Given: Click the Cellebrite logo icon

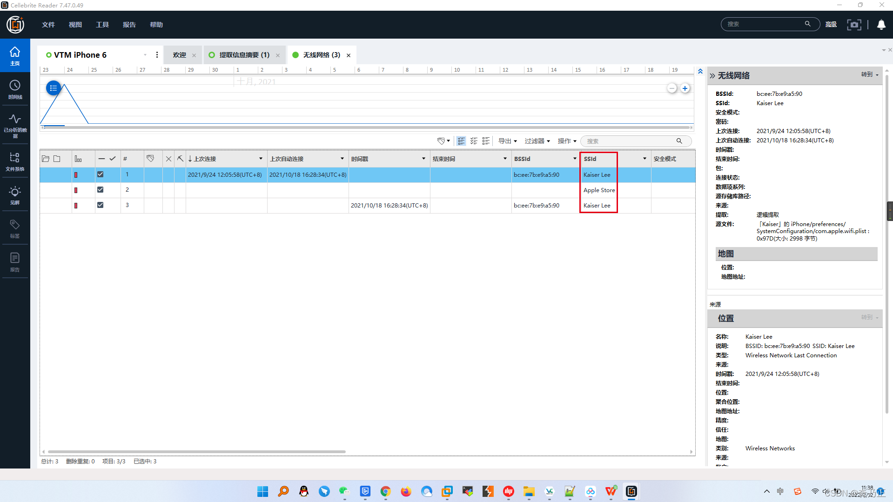Looking at the screenshot, I should (x=15, y=24).
